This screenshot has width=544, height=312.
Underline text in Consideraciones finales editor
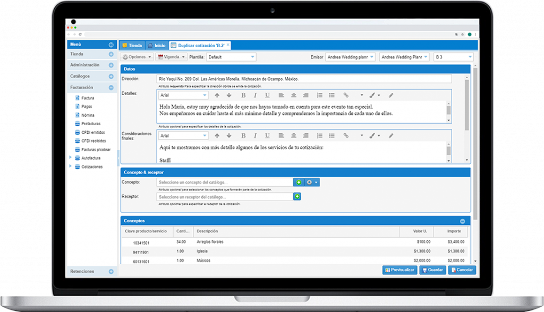pyautogui.click(x=267, y=136)
